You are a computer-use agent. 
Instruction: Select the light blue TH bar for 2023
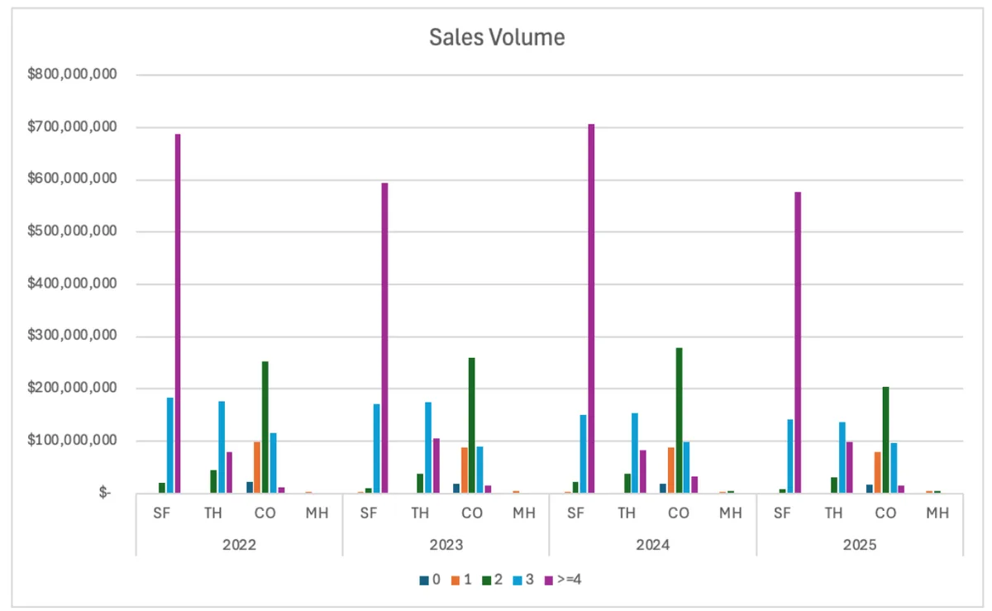[x=428, y=447]
